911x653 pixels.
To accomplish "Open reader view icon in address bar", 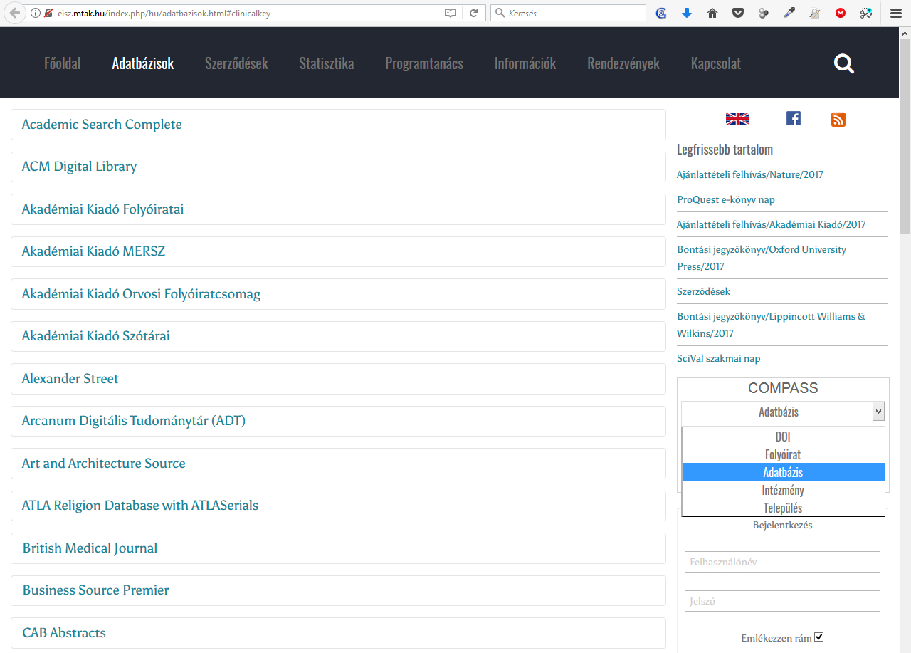I will coord(450,13).
